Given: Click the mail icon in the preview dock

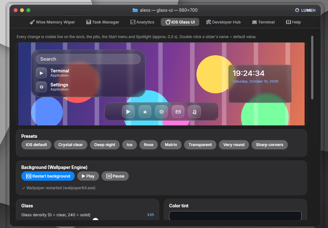Looking at the screenshot, I should click(x=178, y=112).
